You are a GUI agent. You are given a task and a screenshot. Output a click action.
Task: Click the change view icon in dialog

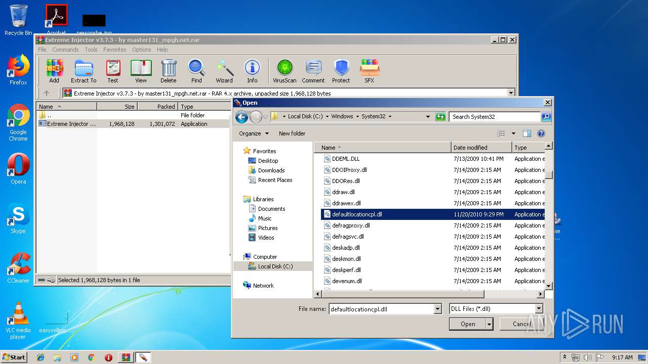501,133
